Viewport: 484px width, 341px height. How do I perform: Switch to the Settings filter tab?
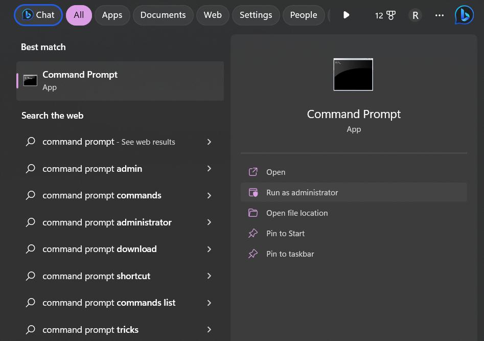[256, 15]
